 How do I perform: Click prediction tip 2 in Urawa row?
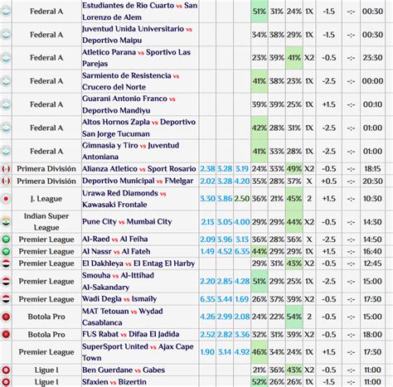(309, 199)
